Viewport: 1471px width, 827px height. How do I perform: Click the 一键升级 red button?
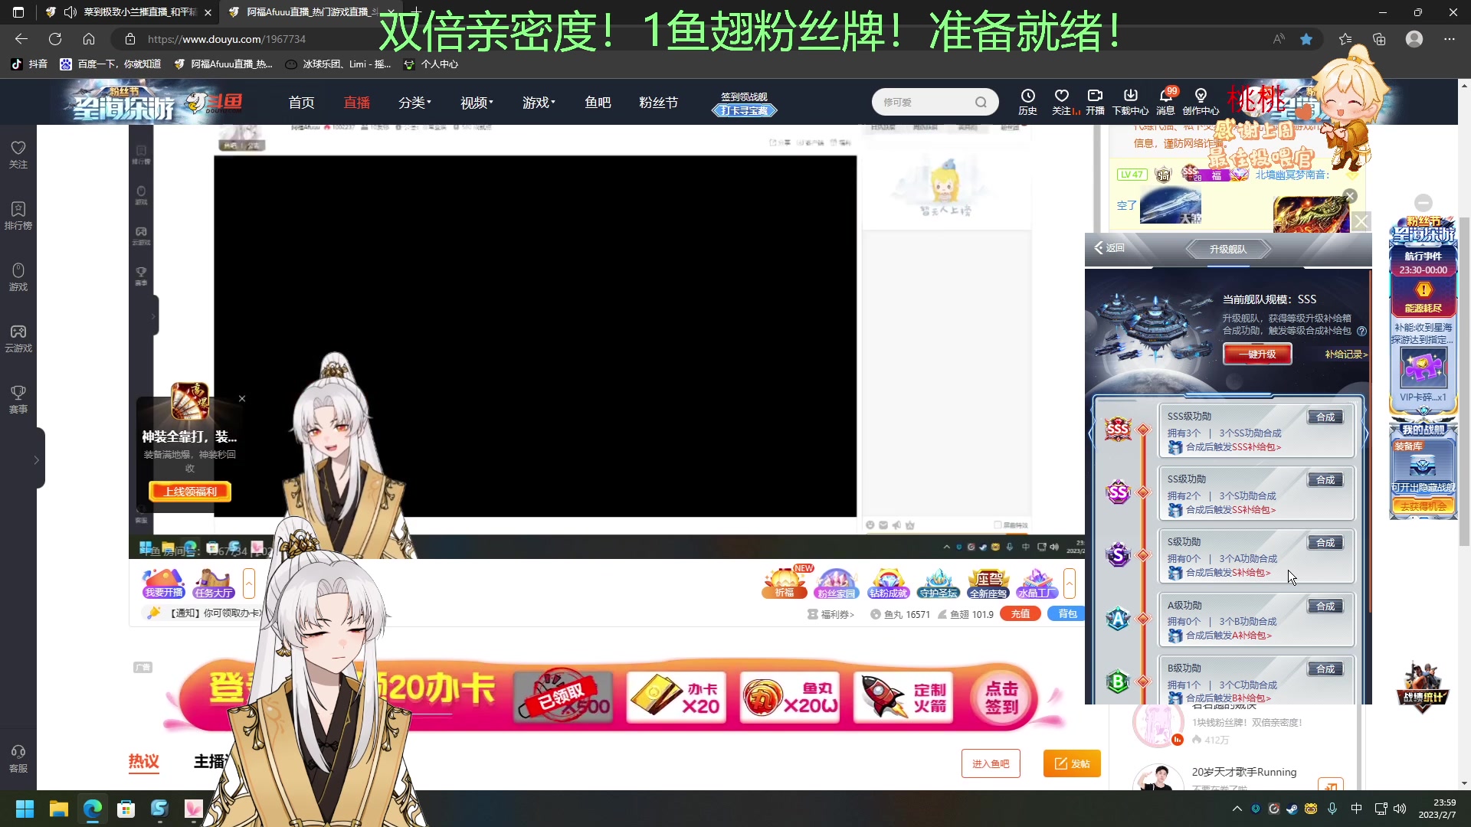pos(1257,354)
